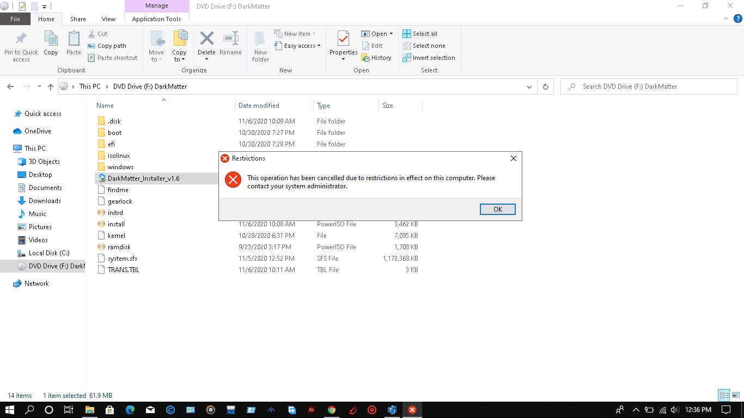Click Invert selection on the ribbon
Viewport: 744px width, 418px height.
(x=429, y=57)
